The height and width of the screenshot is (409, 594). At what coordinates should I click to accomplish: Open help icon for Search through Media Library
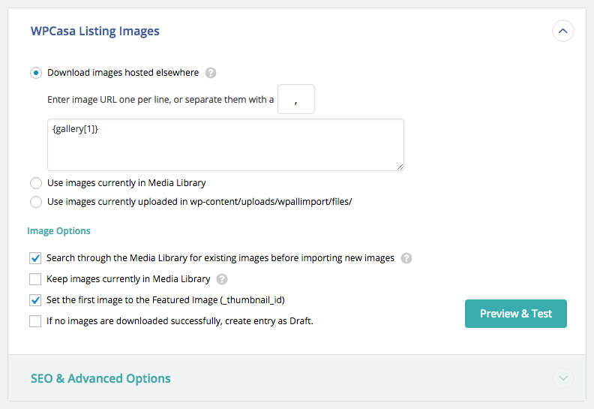406,258
